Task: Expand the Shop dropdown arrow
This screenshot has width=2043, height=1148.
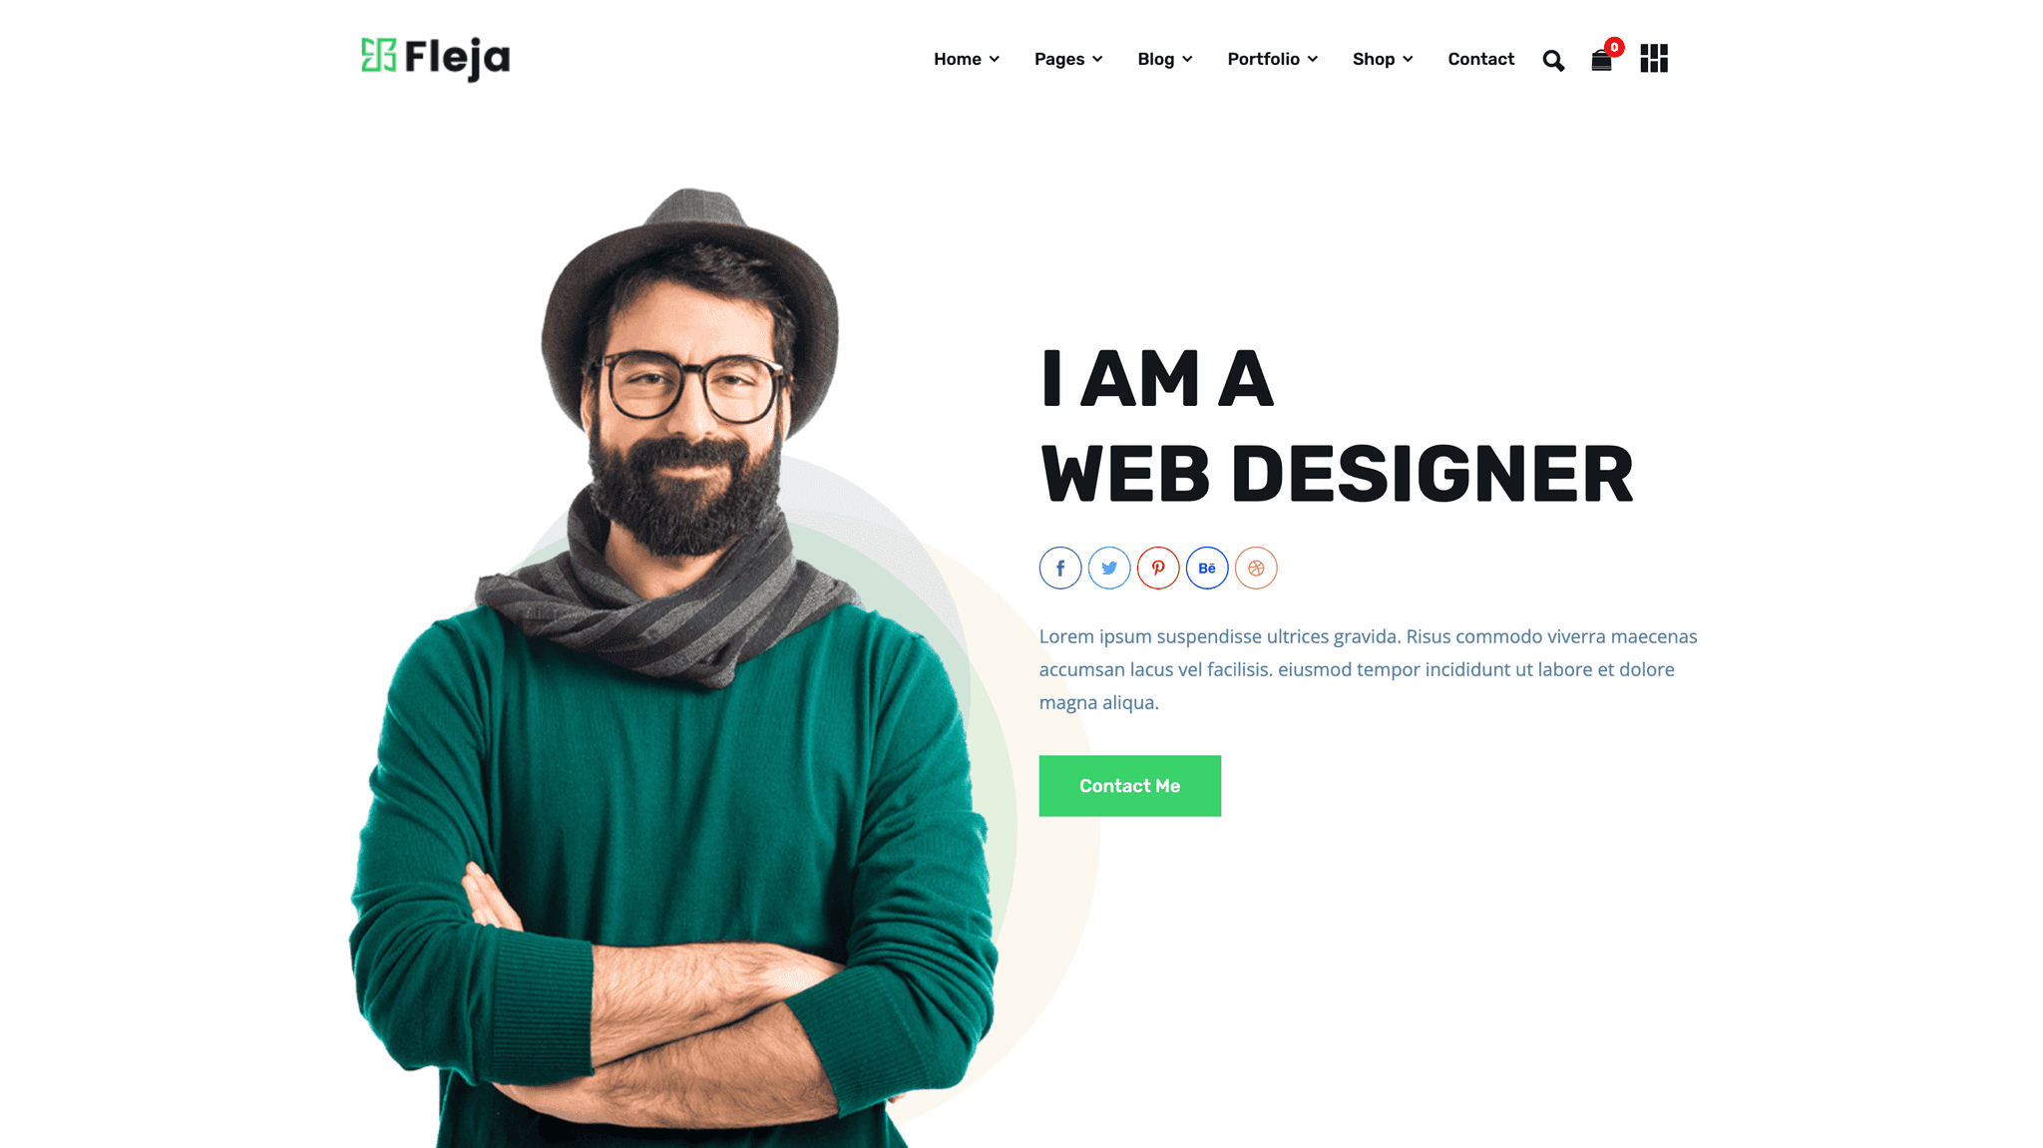Action: point(1408,59)
